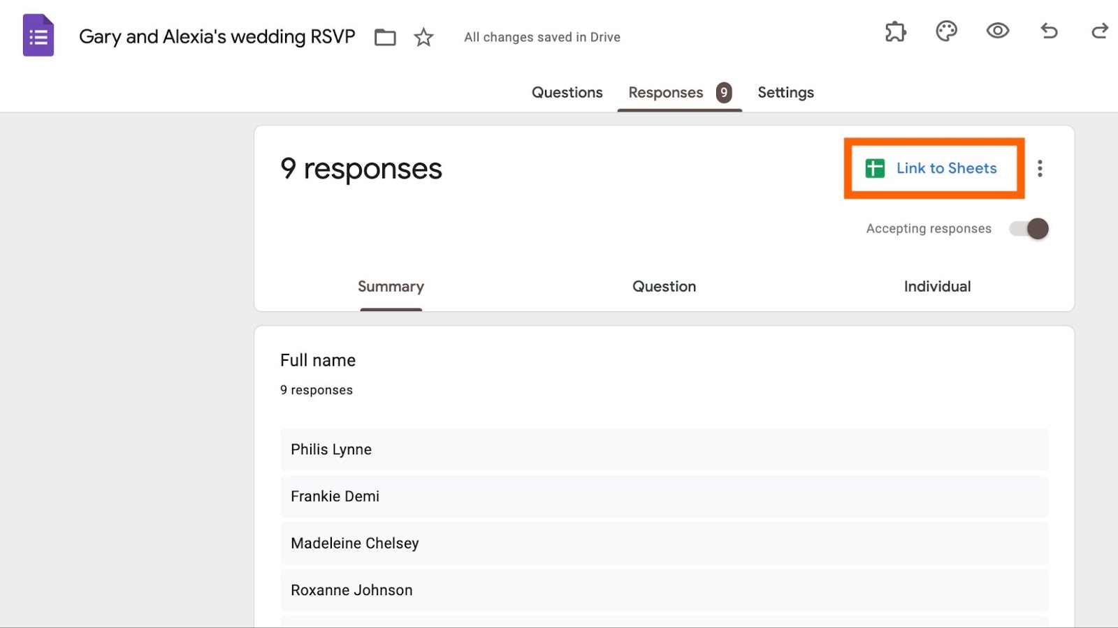Switch to the Question view
The height and width of the screenshot is (628, 1118).
tap(664, 287)
